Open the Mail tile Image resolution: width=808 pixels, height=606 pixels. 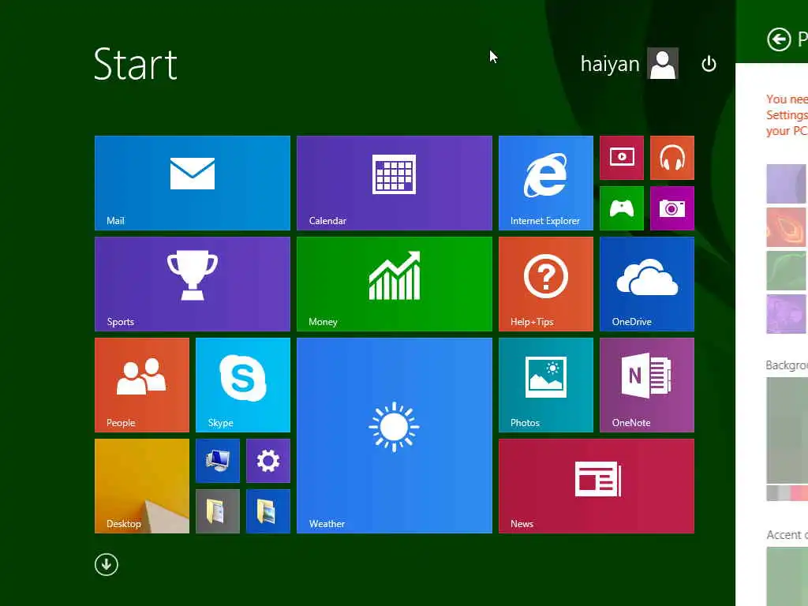point(193,183)
